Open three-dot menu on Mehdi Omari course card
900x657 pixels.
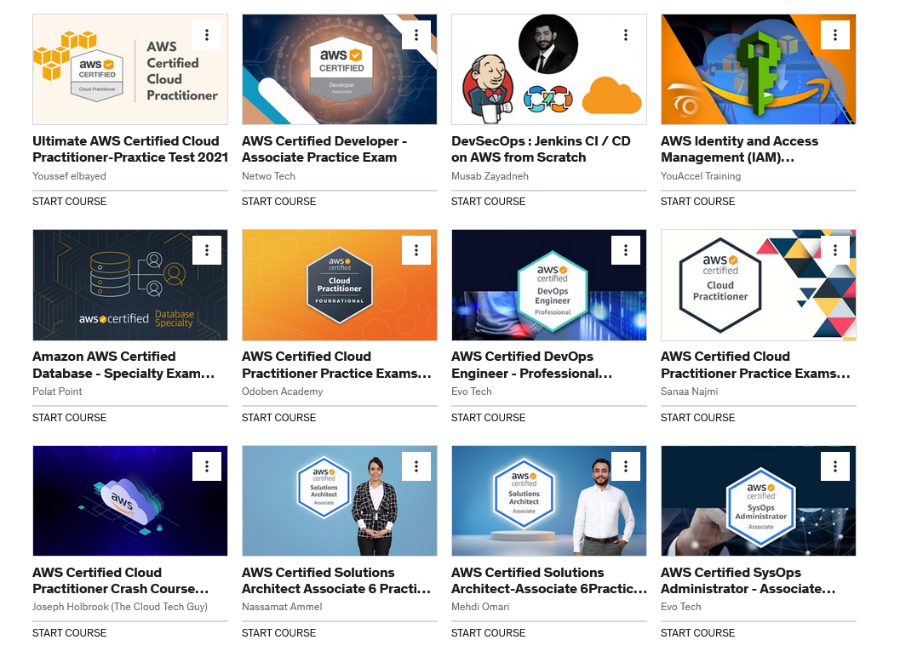tap(626, 466)
